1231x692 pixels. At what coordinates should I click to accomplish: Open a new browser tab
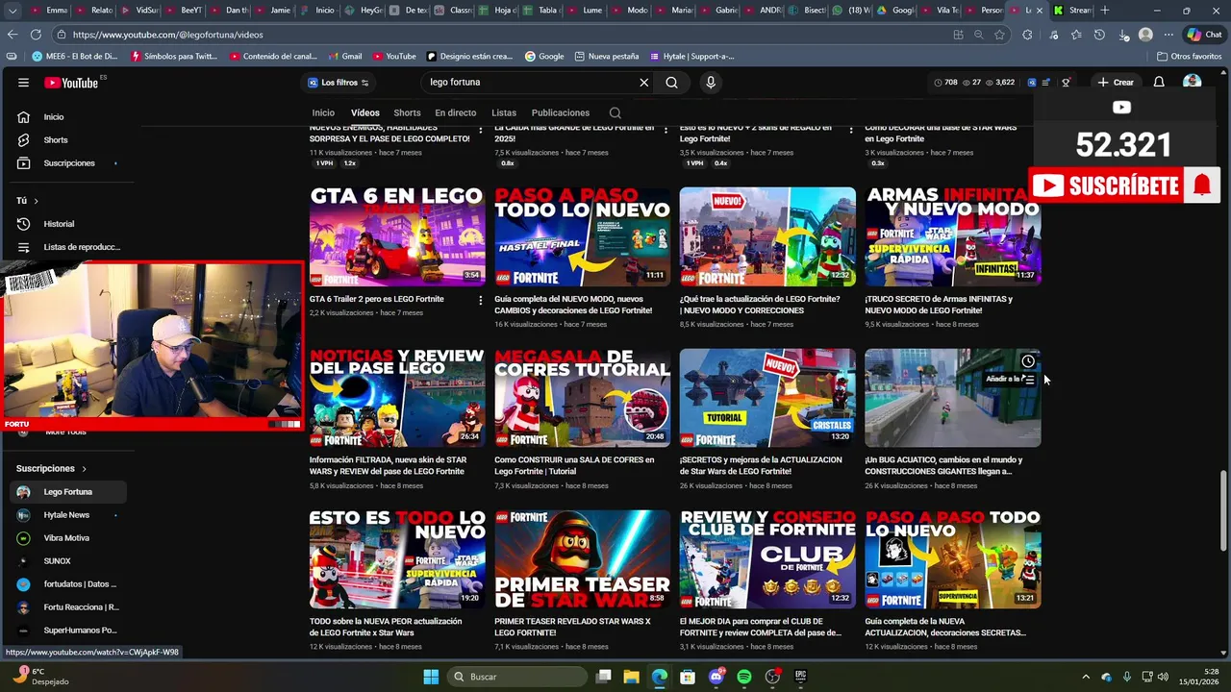[1105, 11]
